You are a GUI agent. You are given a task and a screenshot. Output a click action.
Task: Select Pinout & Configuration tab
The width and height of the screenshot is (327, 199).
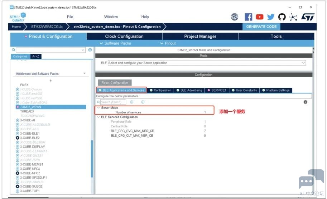coord(48,36)
